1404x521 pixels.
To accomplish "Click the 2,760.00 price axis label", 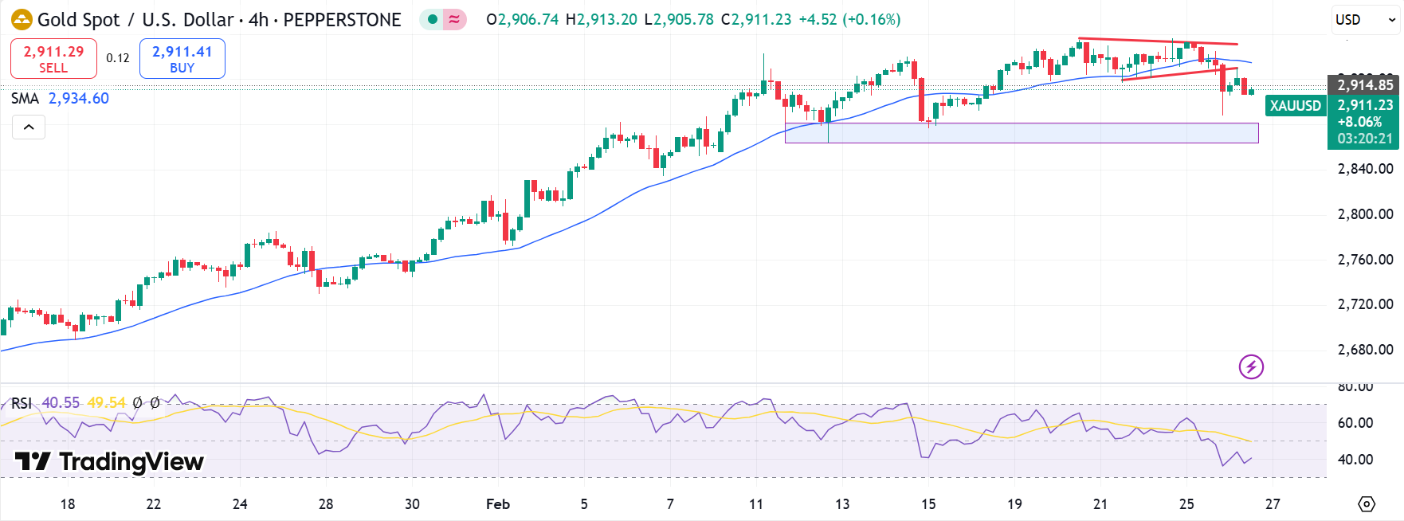I will (x=1365, y=260).
